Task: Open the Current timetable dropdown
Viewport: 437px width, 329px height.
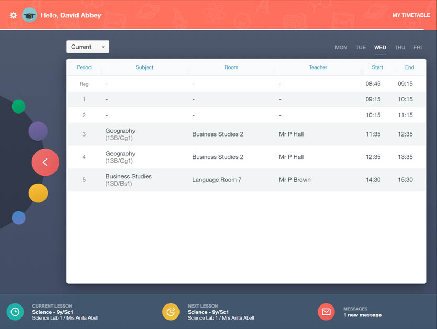Action: 88,47
